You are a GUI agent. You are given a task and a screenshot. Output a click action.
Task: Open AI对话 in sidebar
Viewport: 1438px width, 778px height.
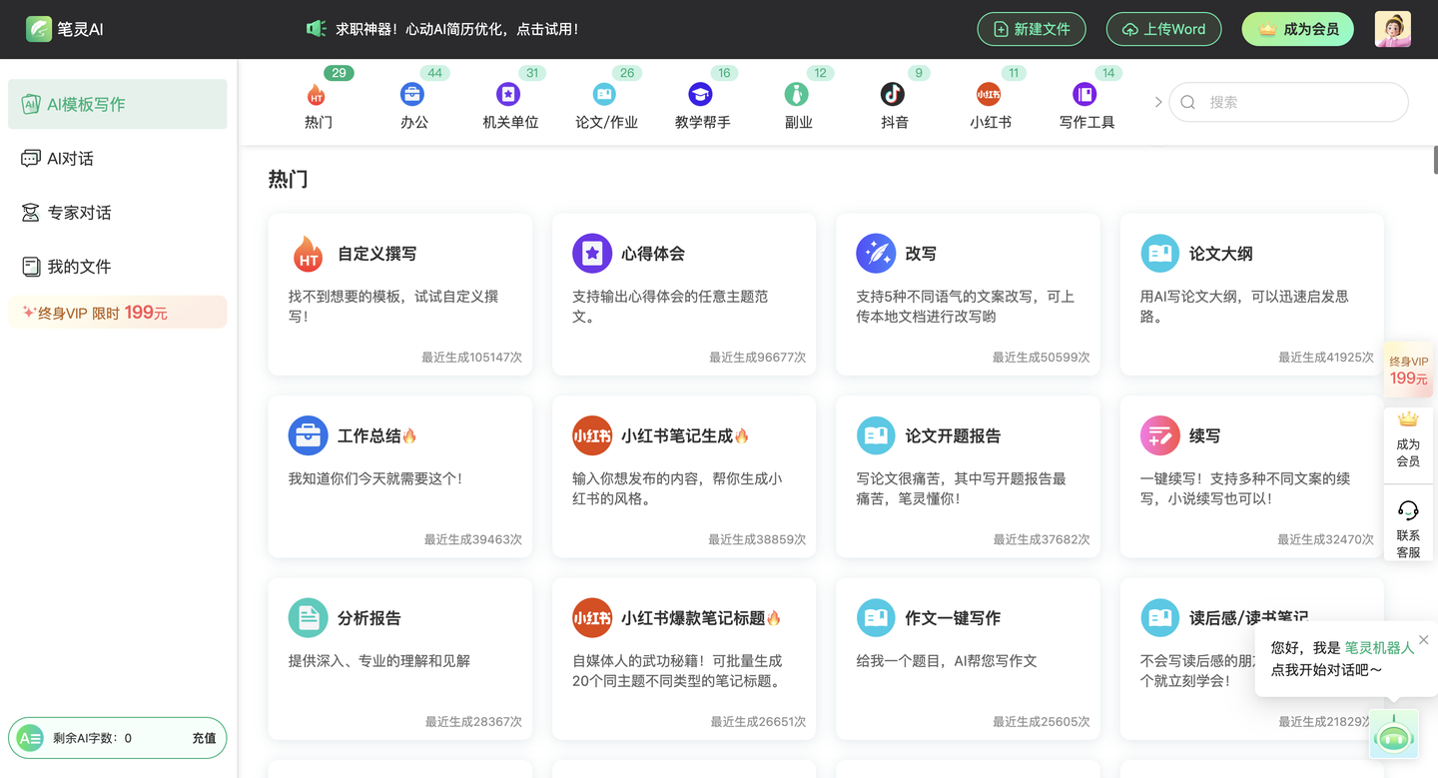(x=118, y=158)
